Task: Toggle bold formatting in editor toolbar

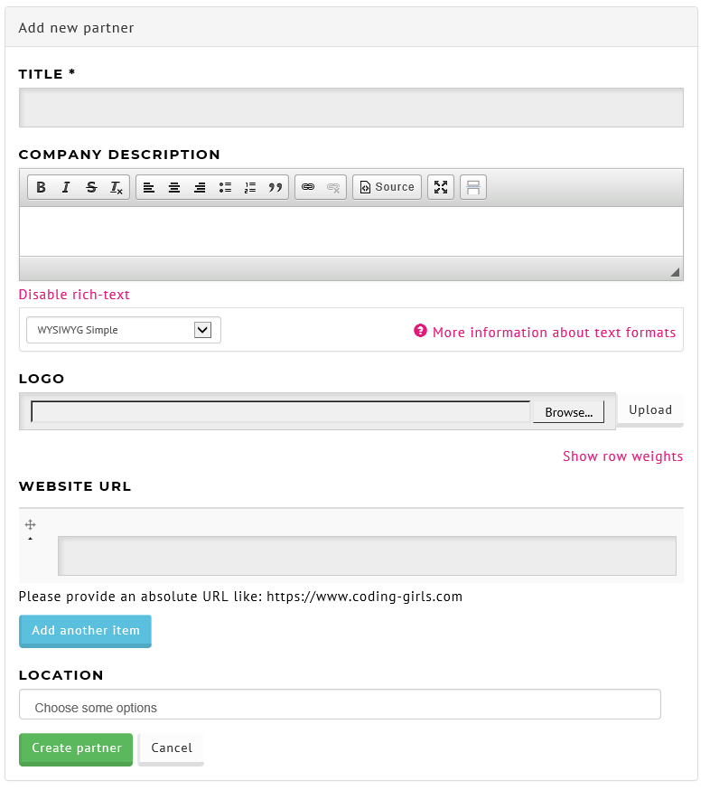Action: coord(42,187)
